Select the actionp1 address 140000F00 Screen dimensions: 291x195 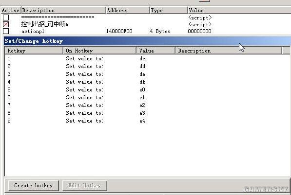click(x=119, y=31)
